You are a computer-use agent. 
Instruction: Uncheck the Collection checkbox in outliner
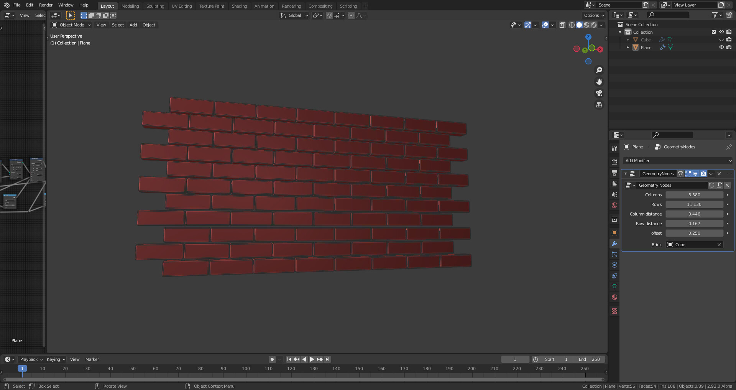pos(714,32)
